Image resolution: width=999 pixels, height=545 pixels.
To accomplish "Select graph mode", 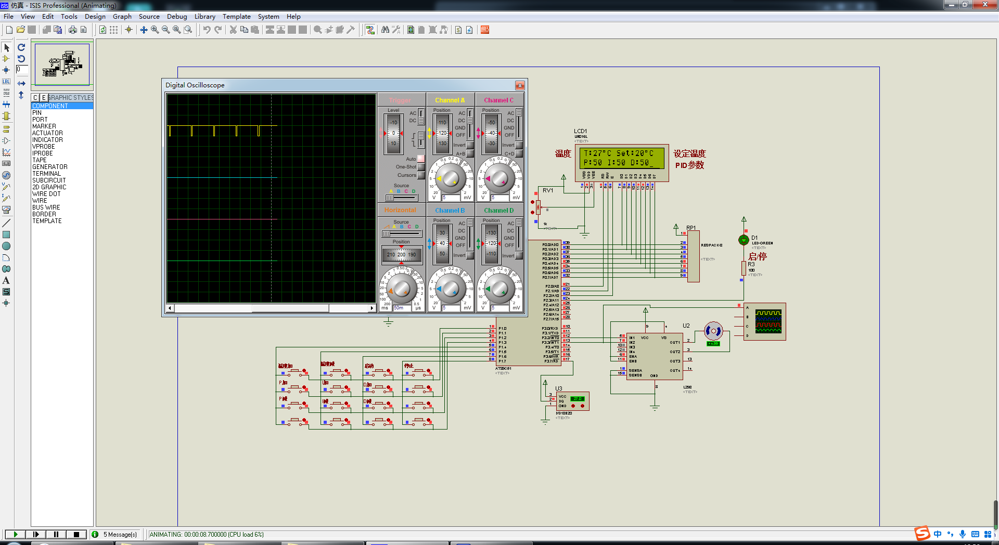I will click(6, 152).
